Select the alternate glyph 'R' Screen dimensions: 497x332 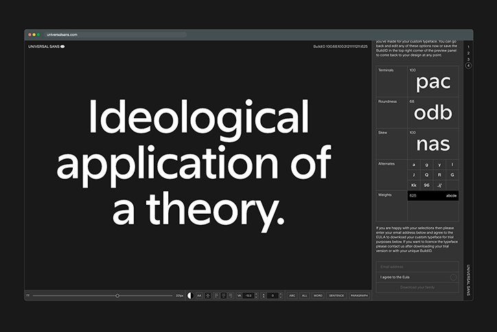(x=439, y=175)
